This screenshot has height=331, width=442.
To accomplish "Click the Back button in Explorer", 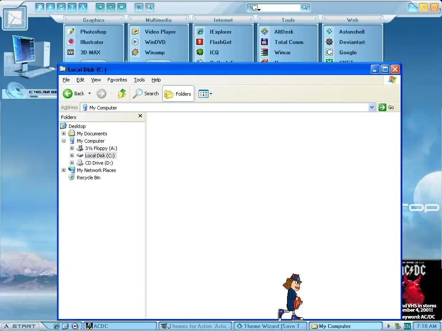I will pos(73,94).
